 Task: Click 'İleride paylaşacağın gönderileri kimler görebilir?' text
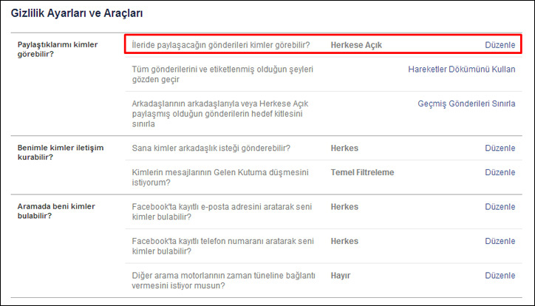[221, 45]
